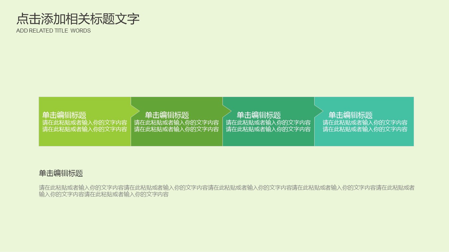Select the subtitle "ADD RELATED TITLE WORDS"
The width and height of the screenshot is (449, 252).
tap(53, 31)
